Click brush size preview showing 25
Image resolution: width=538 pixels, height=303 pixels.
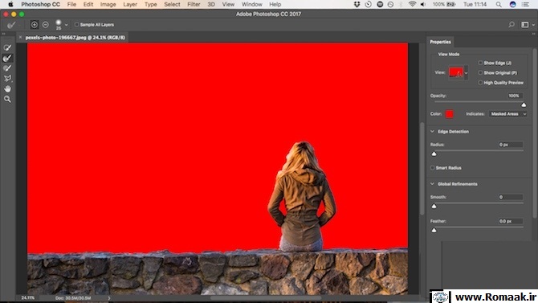59,25
